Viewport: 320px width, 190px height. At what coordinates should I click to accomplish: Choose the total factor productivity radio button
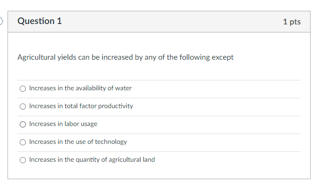23,106
